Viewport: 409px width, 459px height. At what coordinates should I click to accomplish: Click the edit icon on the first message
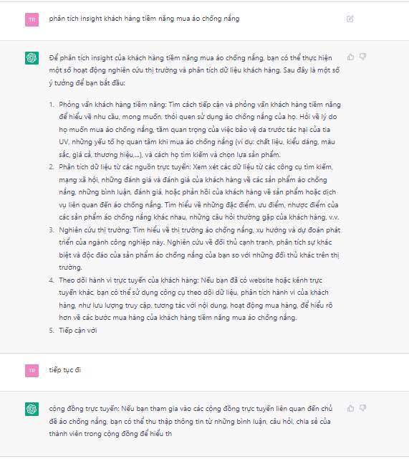click(x=350, y=19)
